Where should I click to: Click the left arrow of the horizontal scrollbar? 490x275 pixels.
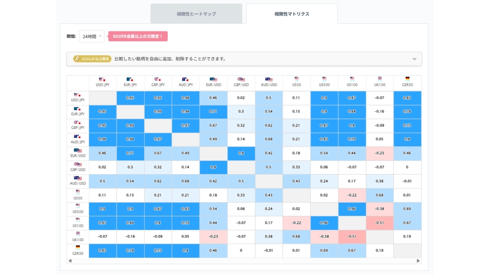click(x=70, y=261)
